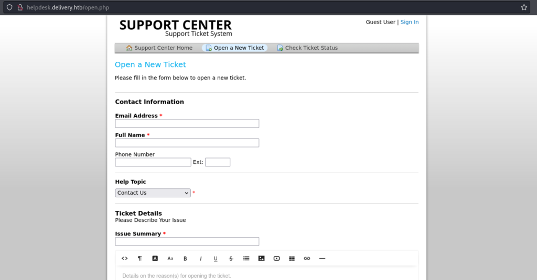This screenshot has height=280, width=537.
Task: Toggle HTML source code view in editor
Action: coord(125,259)
